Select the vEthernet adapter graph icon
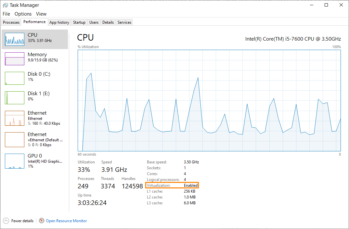This screenshot has height=229, width=349. point(15,139)
